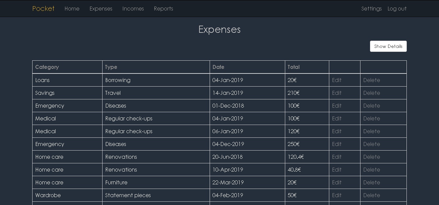
Task: Edit the Renovations expense dated 10-Apr-2019
Action: coord(337,170)
